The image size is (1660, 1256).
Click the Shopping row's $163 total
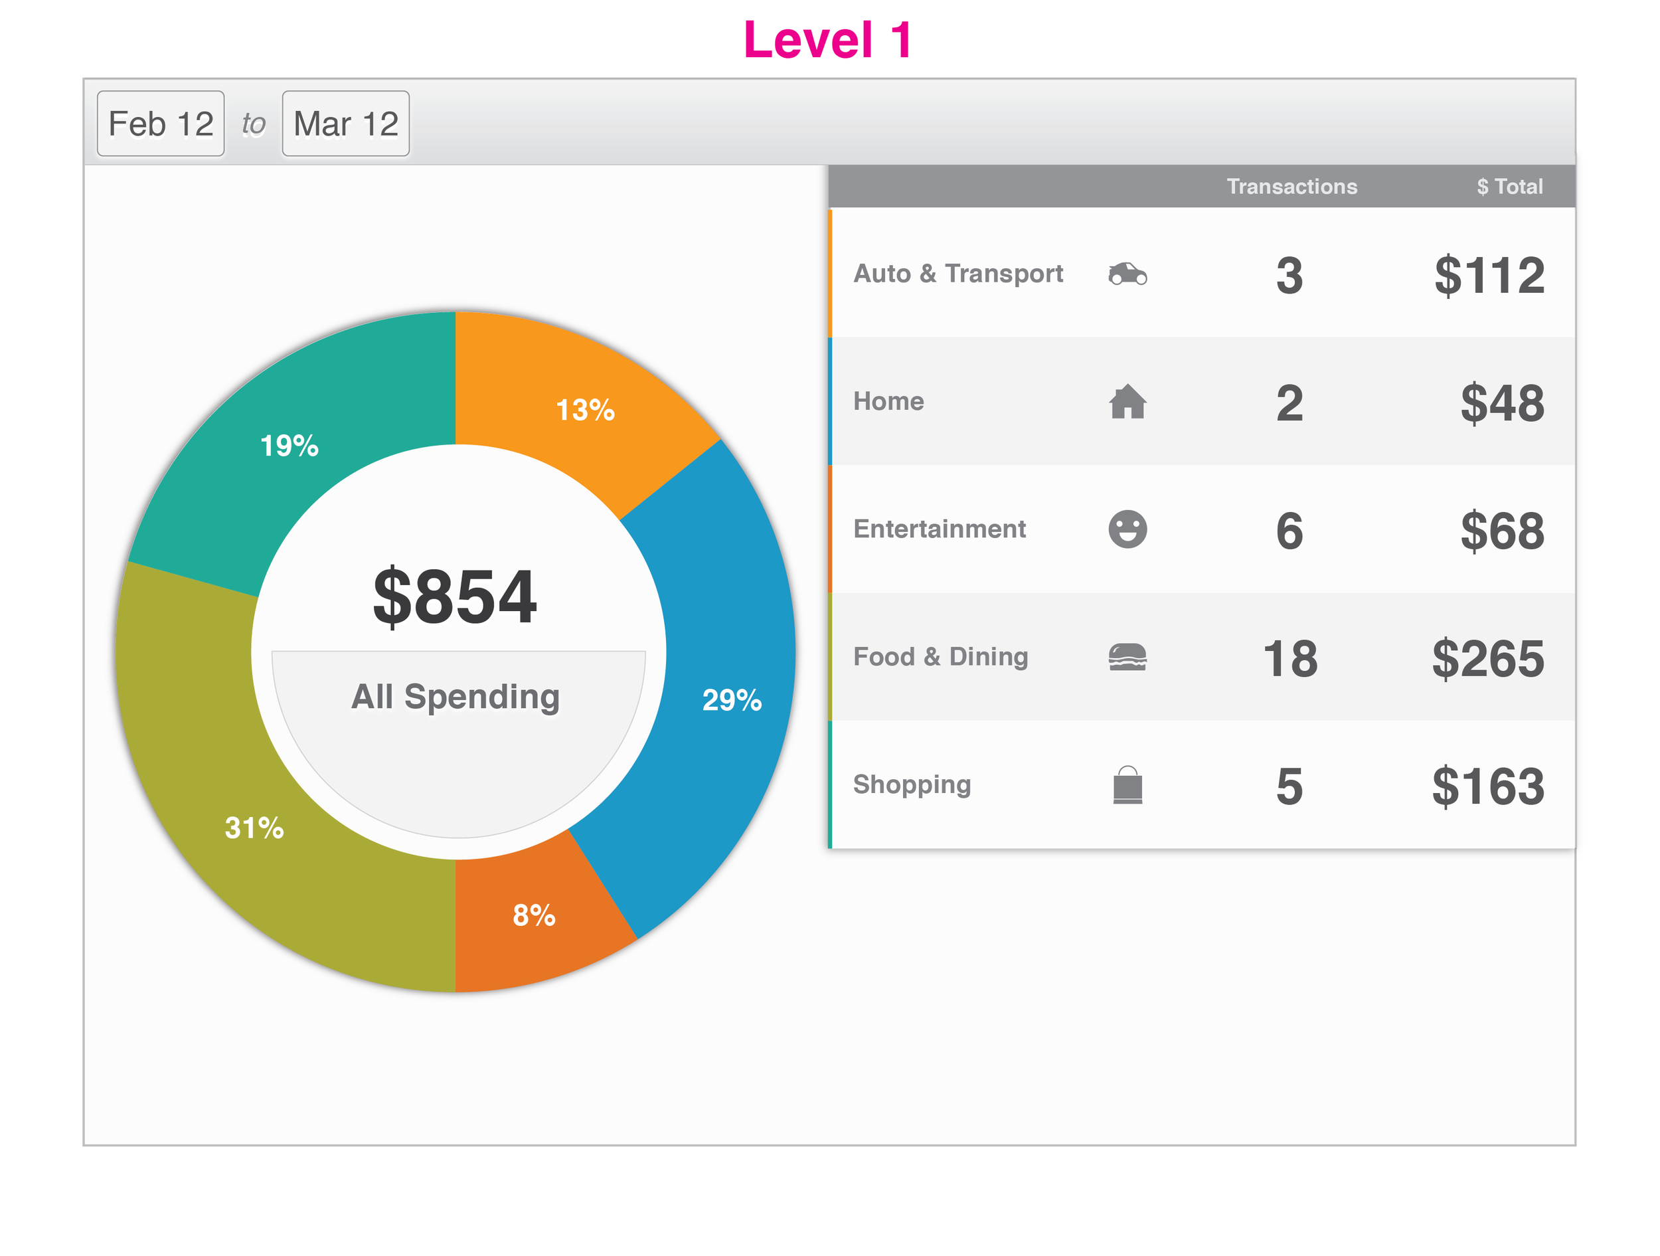point(1487,786)
